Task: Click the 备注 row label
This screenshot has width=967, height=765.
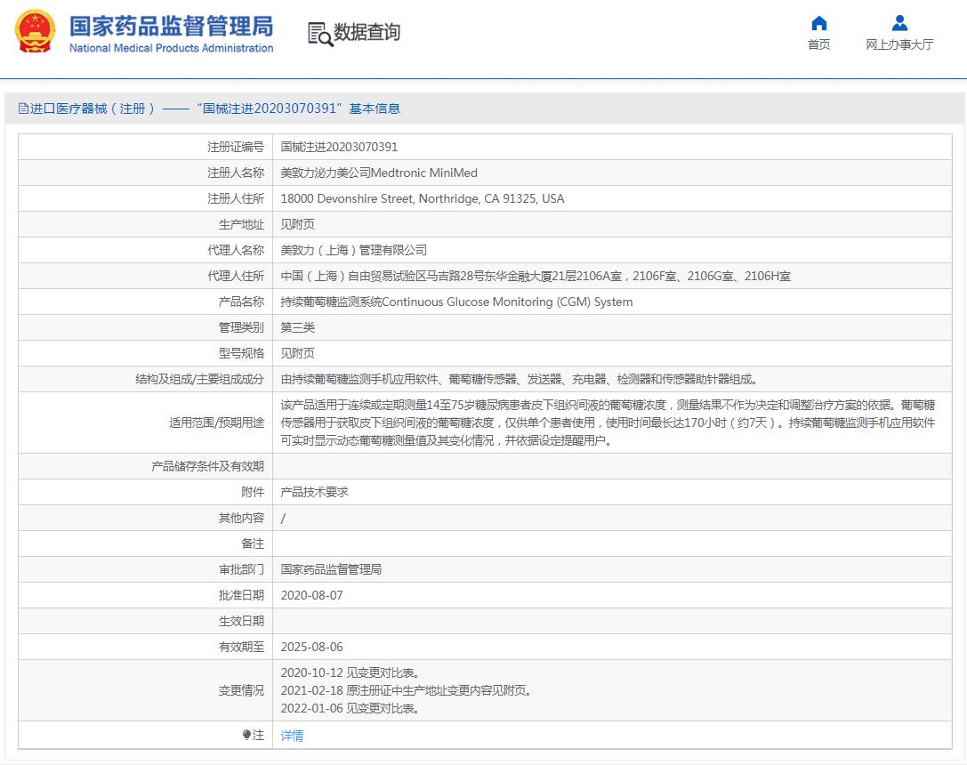Action: click(253, 544)
